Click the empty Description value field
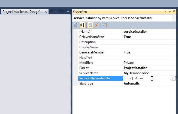The height and width of the screenshot is (114, 178). [x=149, y=42]
